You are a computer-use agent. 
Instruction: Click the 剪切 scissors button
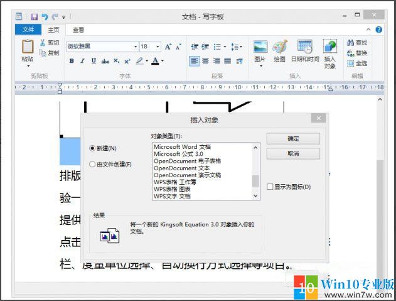pos(49,43)
